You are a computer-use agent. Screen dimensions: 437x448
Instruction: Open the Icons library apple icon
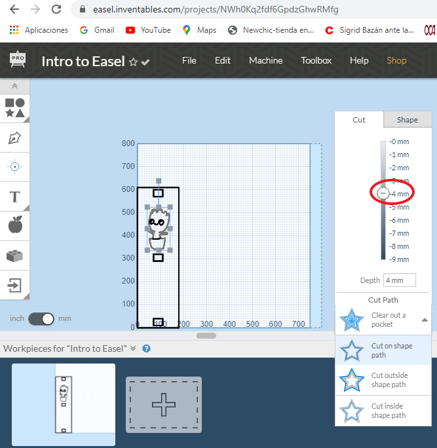pos(15,225)
